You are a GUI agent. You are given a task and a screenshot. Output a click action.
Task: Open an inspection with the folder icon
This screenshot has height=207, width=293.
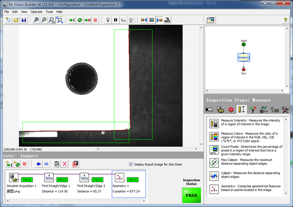click(16, 20)
